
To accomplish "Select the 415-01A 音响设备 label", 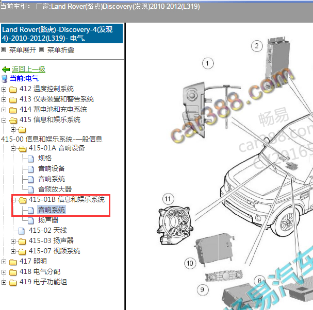I will click(x=57, y=148).
